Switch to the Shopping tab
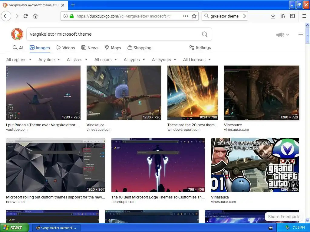 (139, 48)
